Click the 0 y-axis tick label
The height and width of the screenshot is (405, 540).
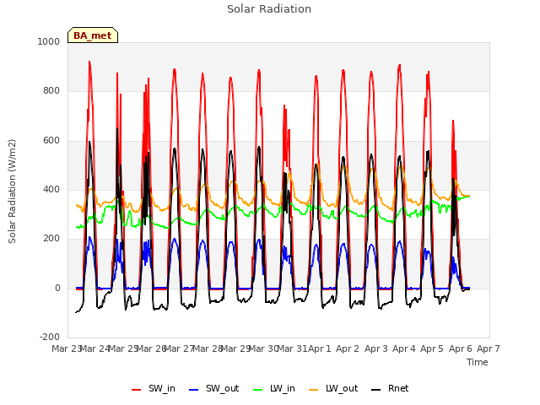coord(57,289)
